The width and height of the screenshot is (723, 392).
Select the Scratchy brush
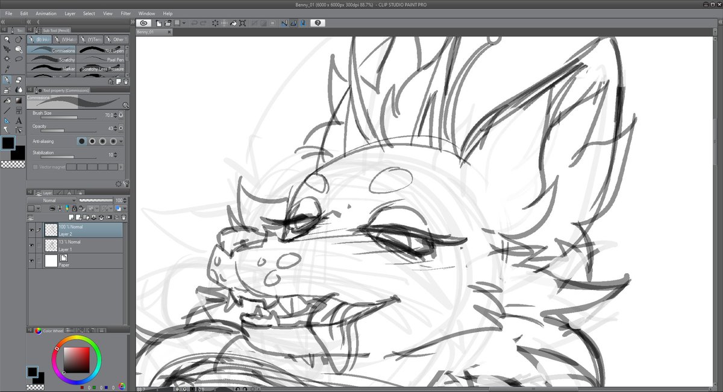coord(52,60)
